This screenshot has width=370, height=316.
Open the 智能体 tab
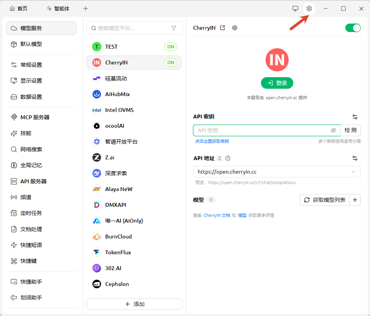(58, 9)
